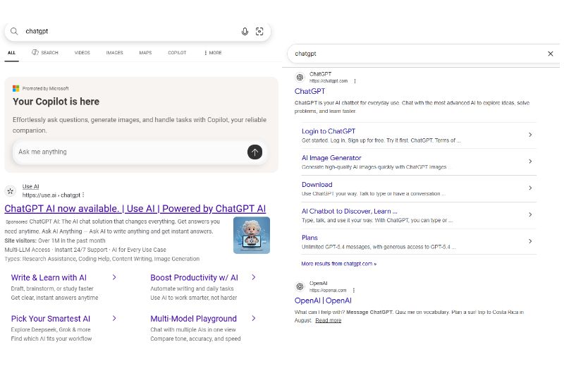Image resolution: width=564 pixels, height=376 pixels.
Task: Open options dots beside openai.com URL
Action: [x=354, y=290]
